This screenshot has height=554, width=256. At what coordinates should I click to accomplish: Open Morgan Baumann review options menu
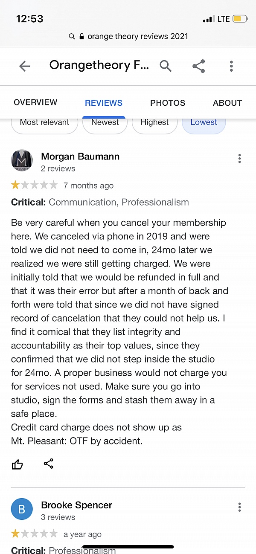tap(239, 159)
